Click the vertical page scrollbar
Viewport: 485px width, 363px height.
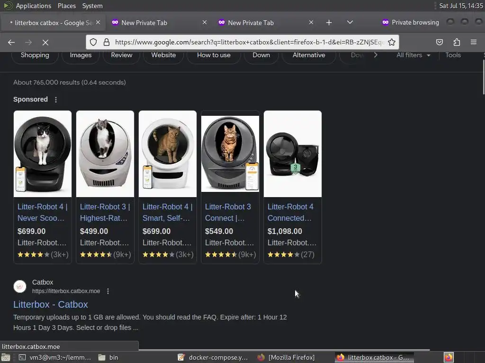483,77
